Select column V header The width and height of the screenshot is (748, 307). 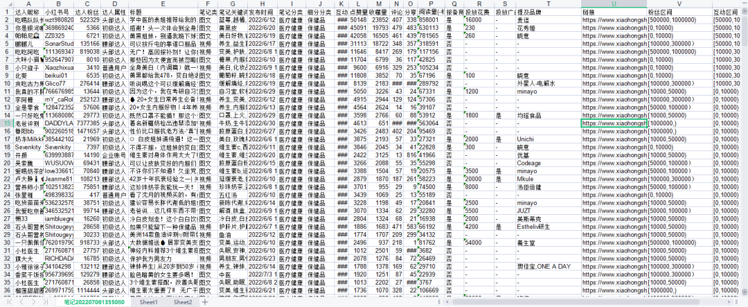(679, 3)
